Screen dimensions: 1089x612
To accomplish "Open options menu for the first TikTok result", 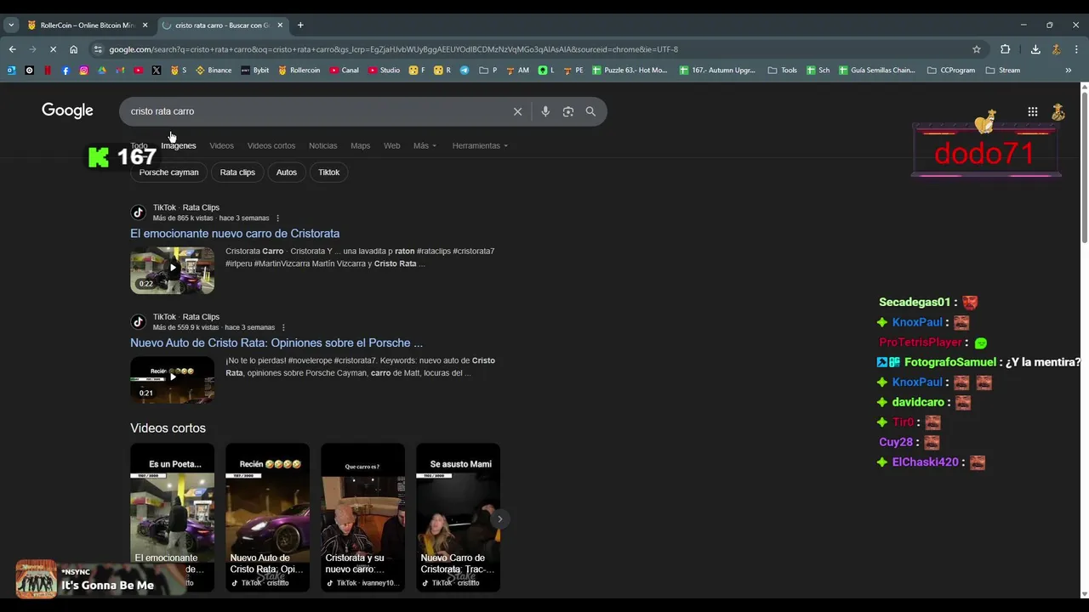I will (277, 218).
